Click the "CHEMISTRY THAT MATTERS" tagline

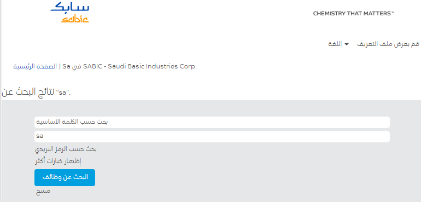coord(354,14)
